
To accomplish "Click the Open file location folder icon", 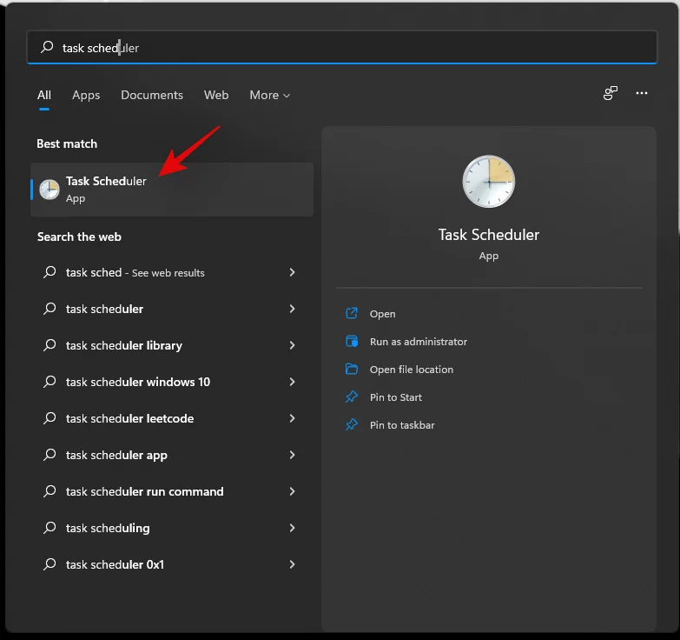I will click(x=351, y=369).
